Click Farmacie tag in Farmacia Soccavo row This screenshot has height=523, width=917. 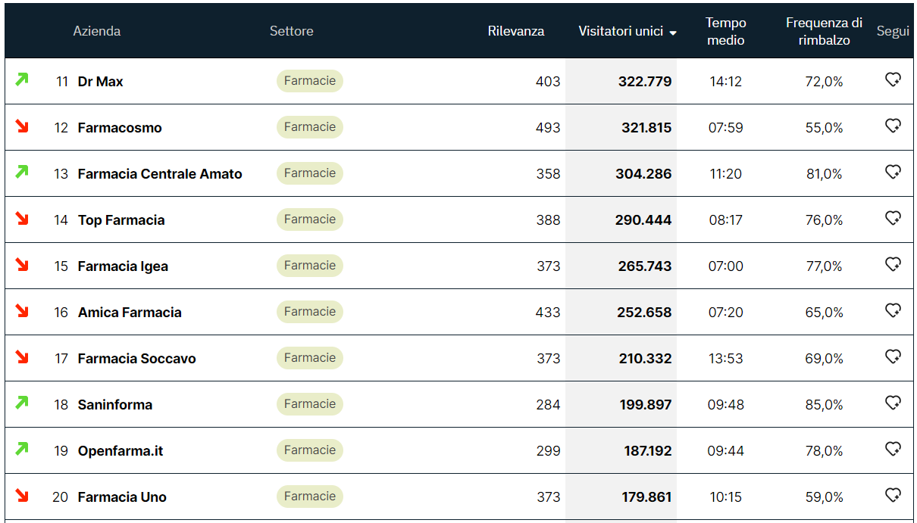pos(310,358)
